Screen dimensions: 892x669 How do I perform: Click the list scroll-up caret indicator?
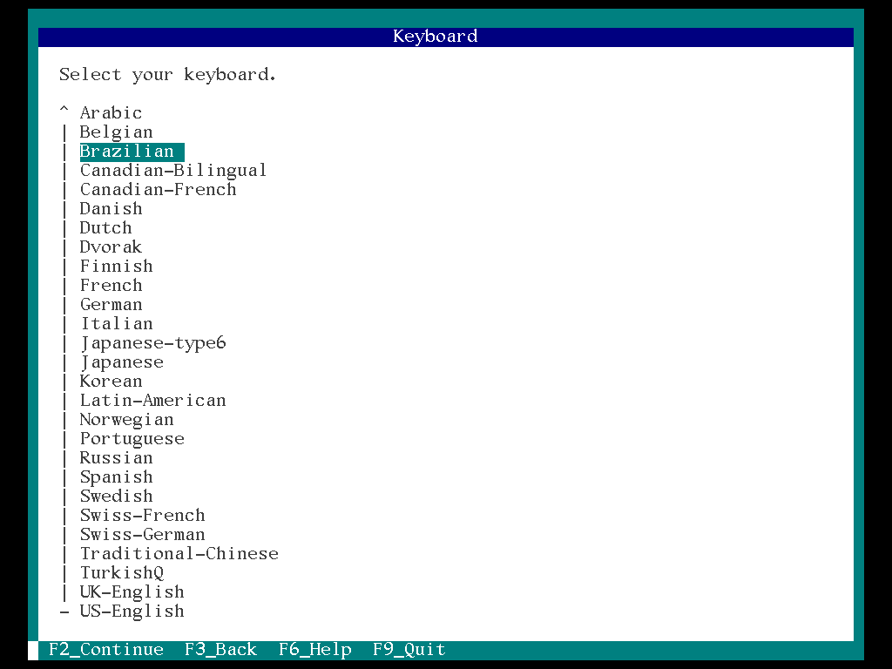[64, 109]
